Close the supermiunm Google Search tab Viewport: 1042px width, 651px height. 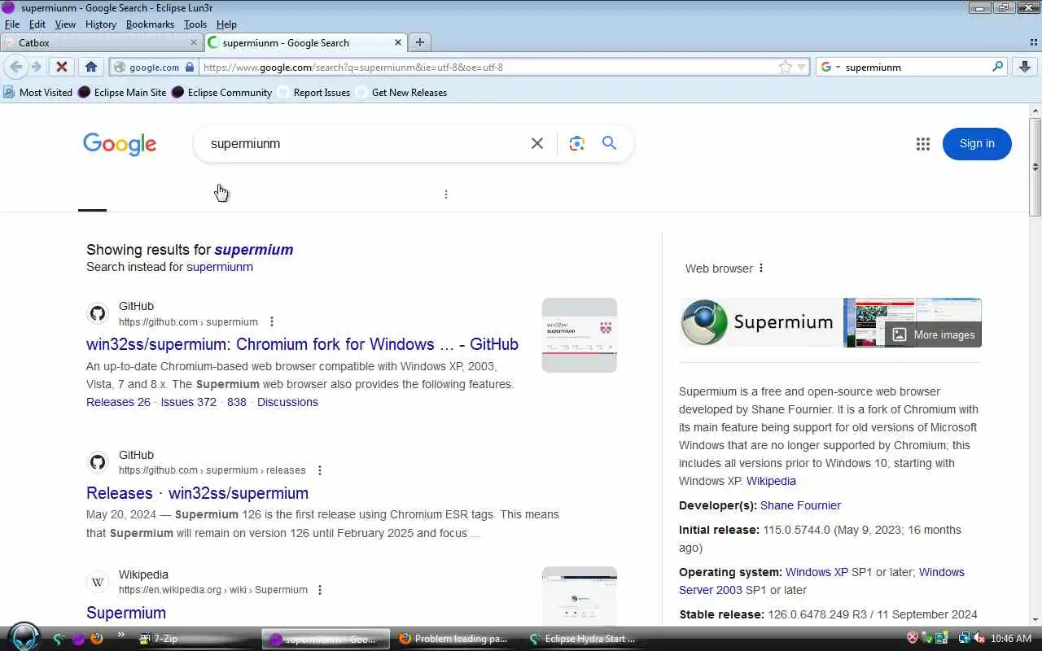(x=398, y=42)
